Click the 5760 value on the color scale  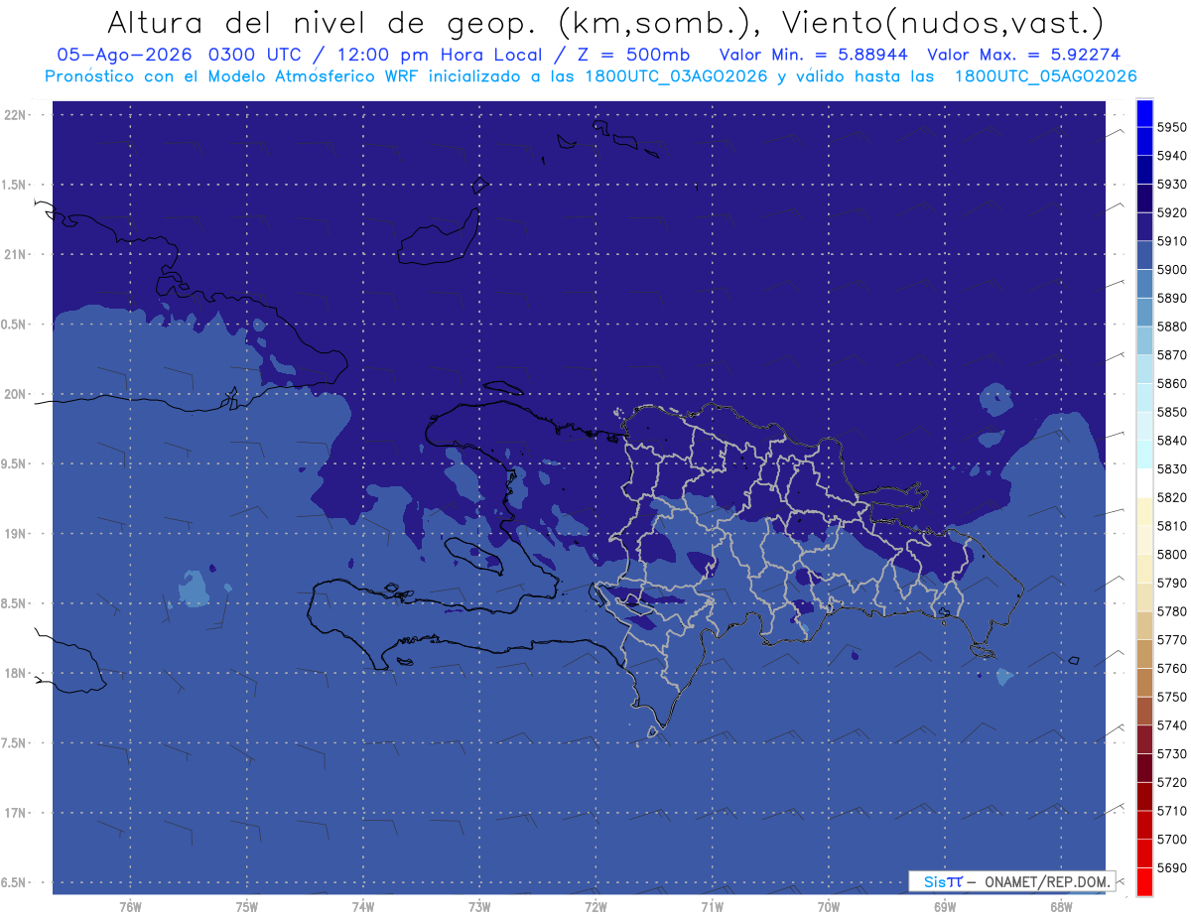click(x=1172, y=669)
